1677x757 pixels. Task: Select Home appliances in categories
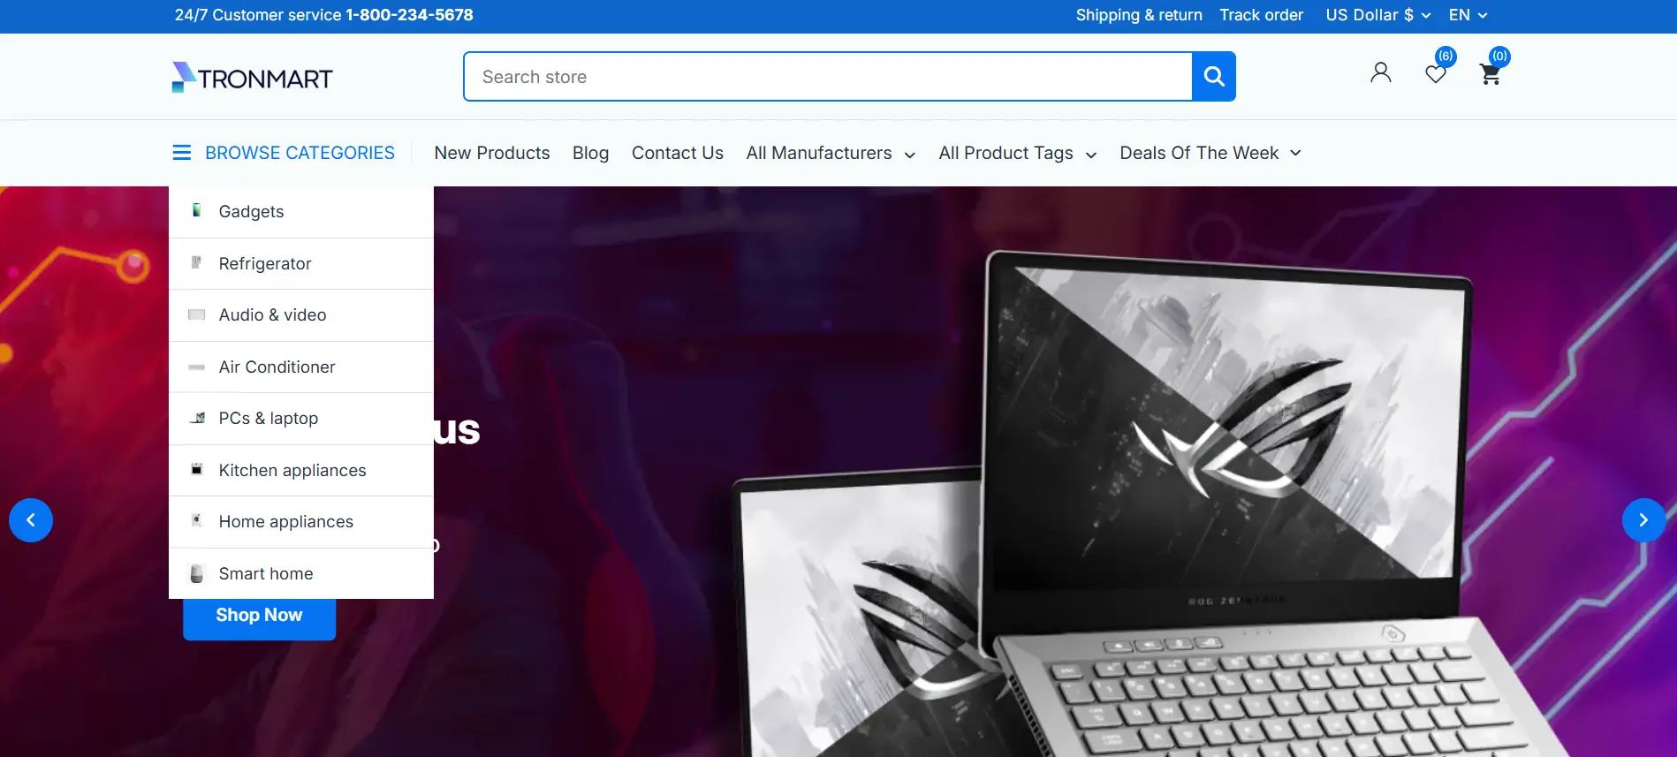301,522
